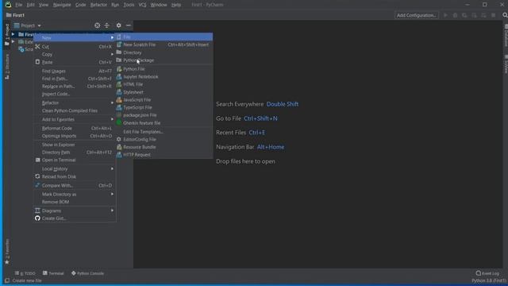Click the Jupyter Notebook icon
Viewport: 508px width, 286px height.
tap(119, 77)
